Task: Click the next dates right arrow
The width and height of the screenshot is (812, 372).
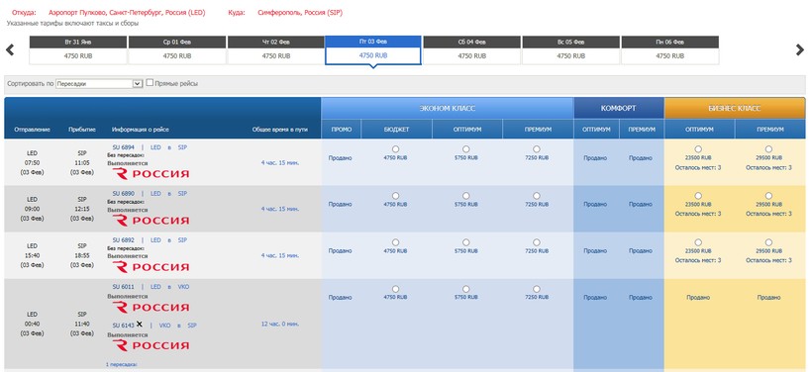Action: pos(799,49)
